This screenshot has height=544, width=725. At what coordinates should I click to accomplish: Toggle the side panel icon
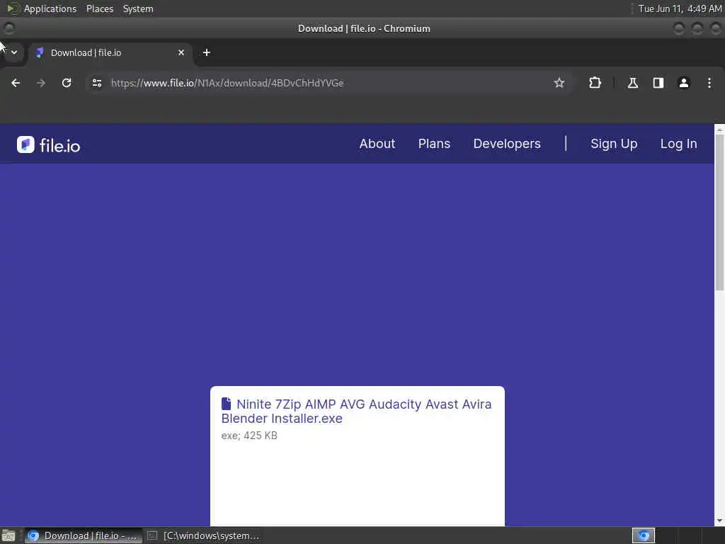(x=658, y=83)
